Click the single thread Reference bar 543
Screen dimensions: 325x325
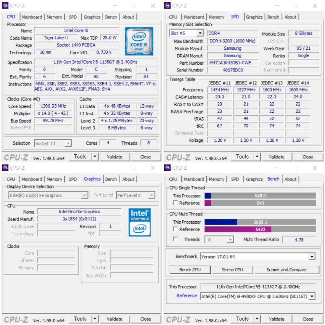point(260,203)
